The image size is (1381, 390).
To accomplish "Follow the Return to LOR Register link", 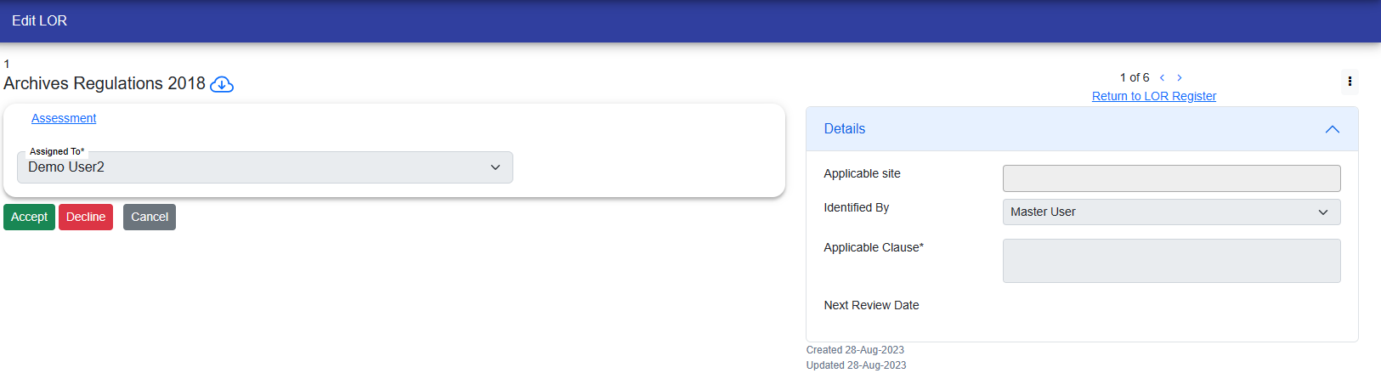I will point(1153,96).
